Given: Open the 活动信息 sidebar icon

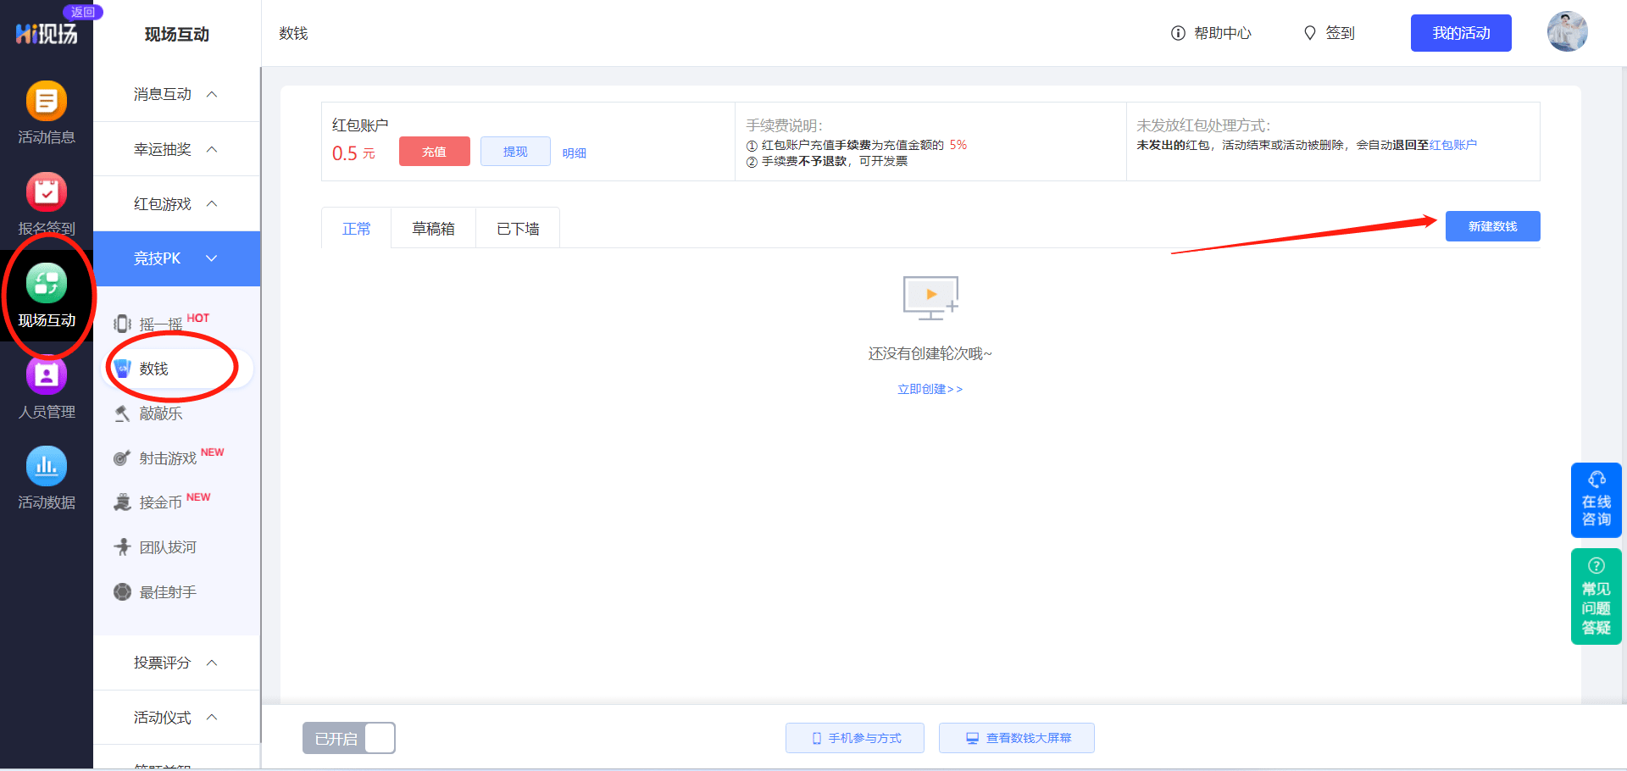Looking at the screenshot, I should coord(47,102).
